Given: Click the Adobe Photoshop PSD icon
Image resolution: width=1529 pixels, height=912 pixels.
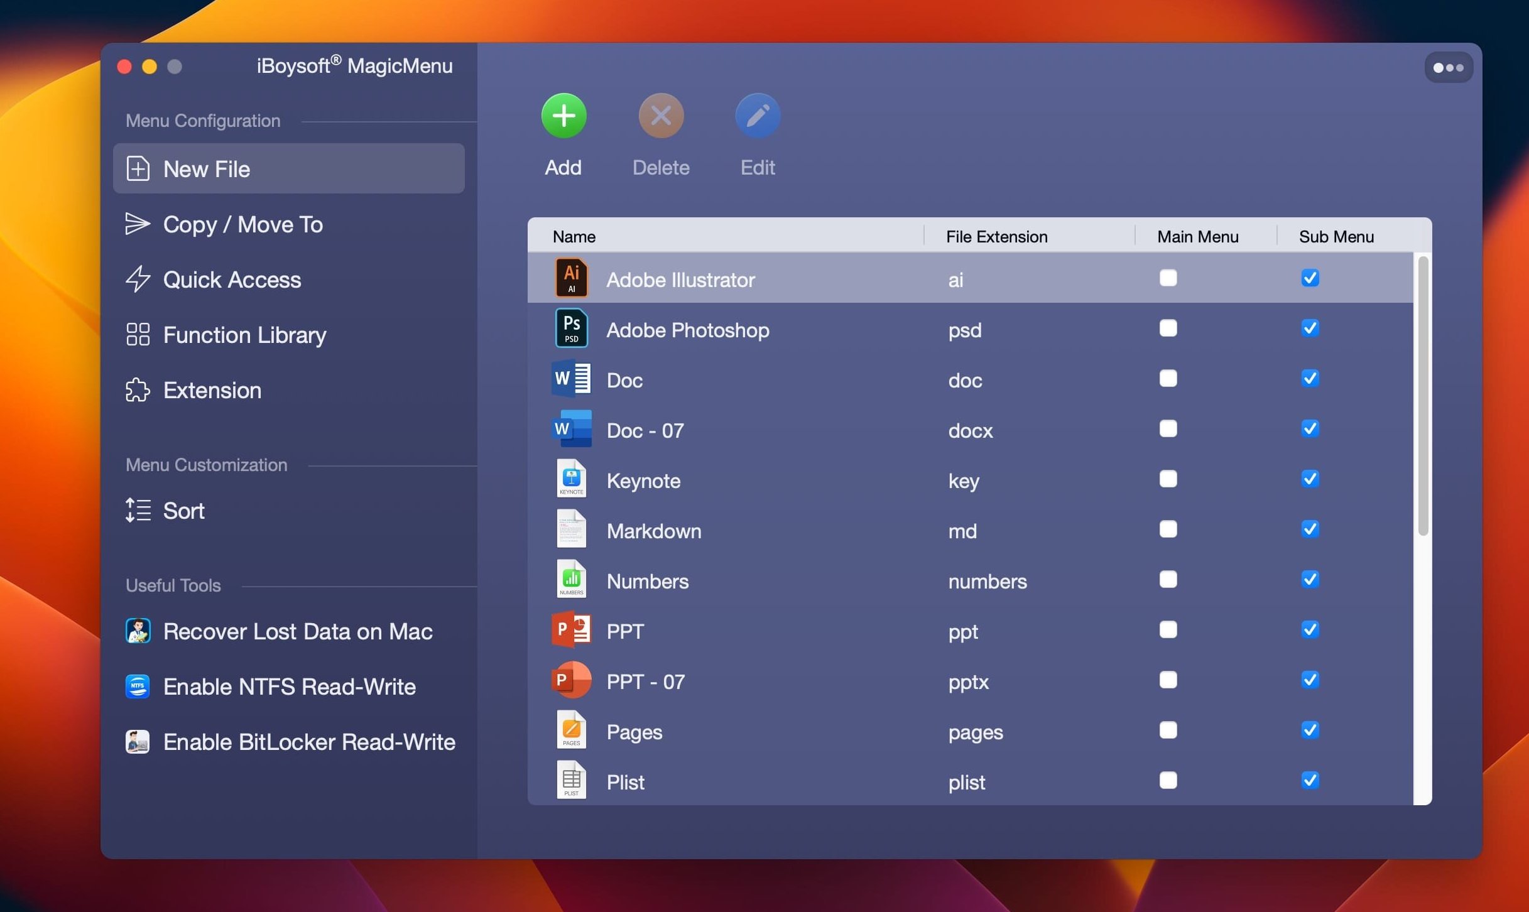Looking at the screenshot, I should coord(571,328).
